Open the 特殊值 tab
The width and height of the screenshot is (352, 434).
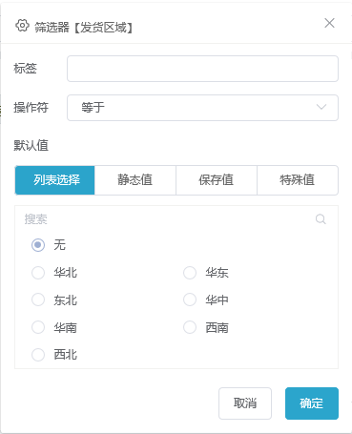point(298,180)
